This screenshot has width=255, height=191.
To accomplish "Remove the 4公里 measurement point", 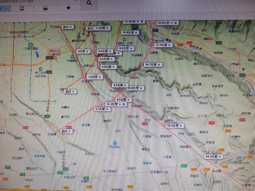I will (x=87, y=51).
